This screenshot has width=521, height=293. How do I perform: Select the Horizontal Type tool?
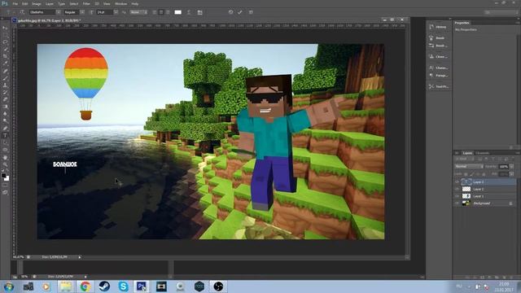pos(5,136)
